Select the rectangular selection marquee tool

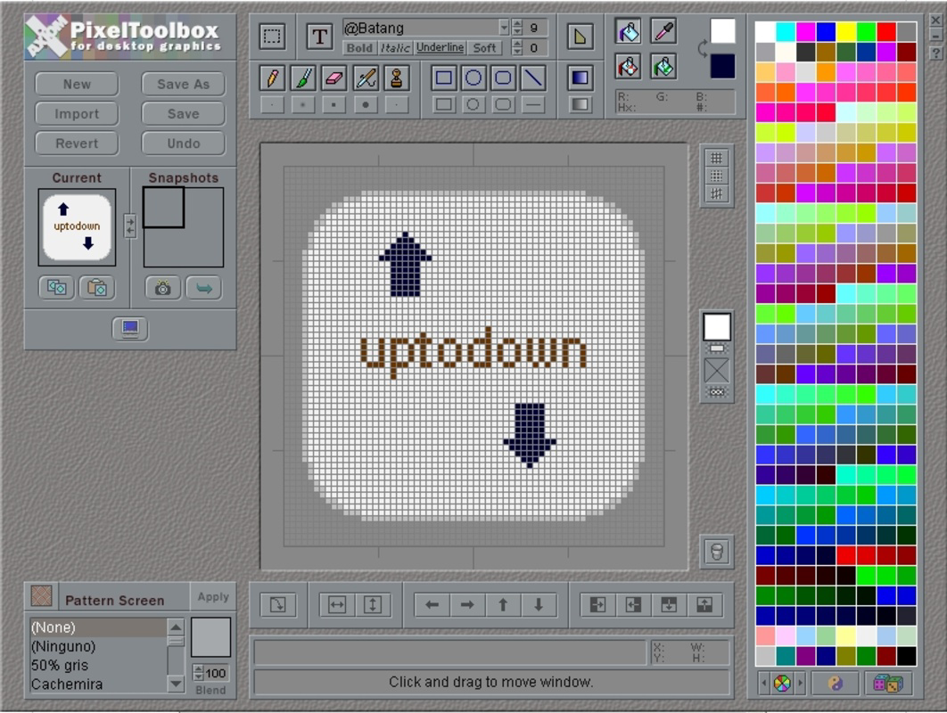(272, 37)
